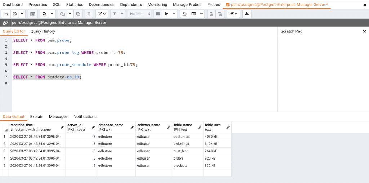Click the Download as CSV icon

click(x=246, y=14)
